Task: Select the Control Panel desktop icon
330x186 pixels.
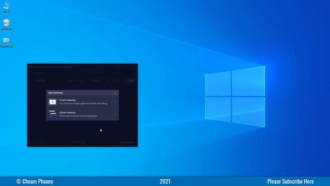Action: pyautogui.click(x=7, y=42)
